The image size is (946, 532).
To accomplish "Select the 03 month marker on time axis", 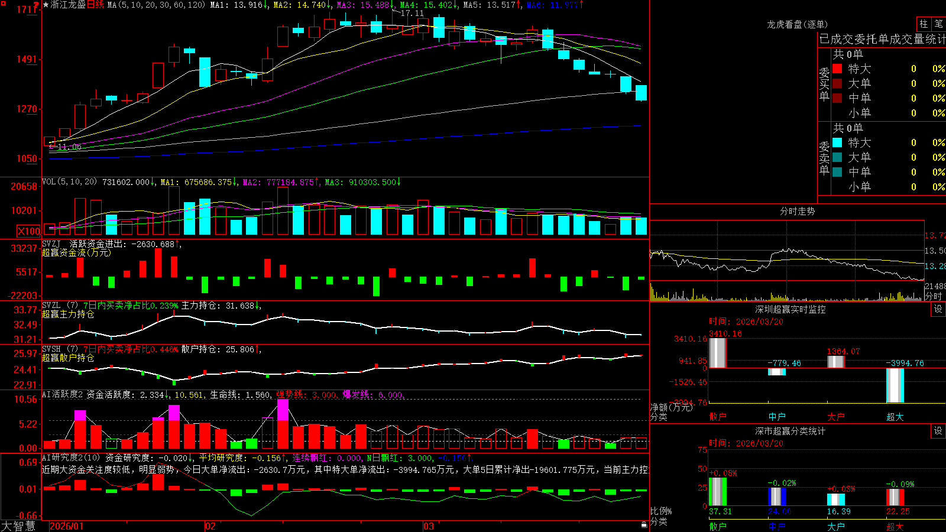I will point(429,526).
